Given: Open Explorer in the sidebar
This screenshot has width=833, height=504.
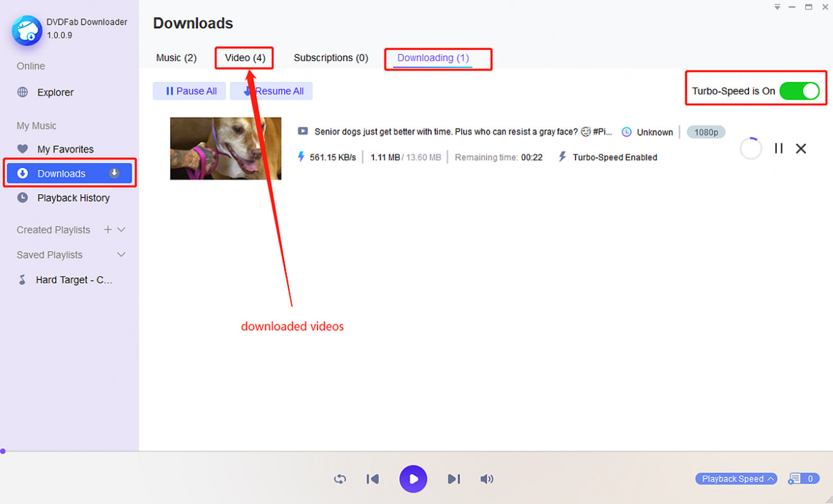Looking at the screenshot, I should click(55, 92).
